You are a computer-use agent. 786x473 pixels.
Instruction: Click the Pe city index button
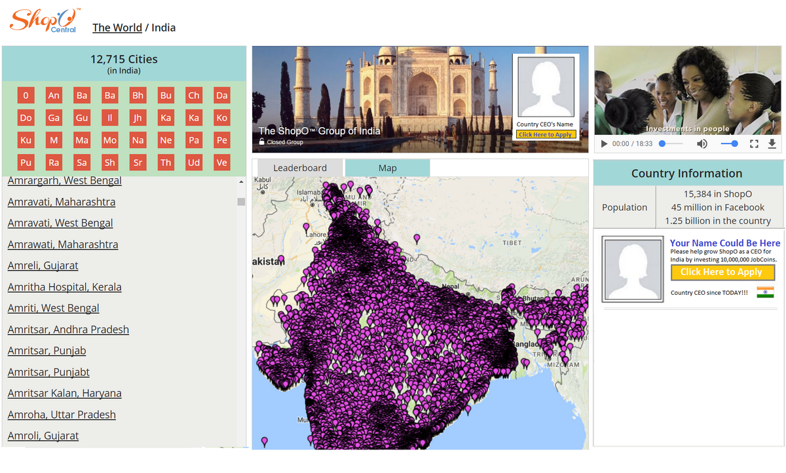[x=222, y=140]
